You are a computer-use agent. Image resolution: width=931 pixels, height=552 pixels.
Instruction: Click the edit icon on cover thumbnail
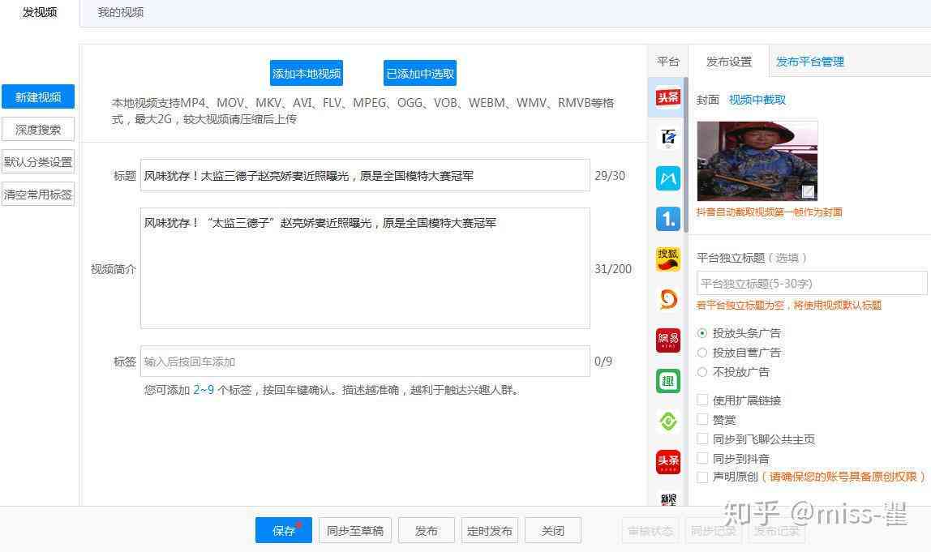tap(808, 191)
